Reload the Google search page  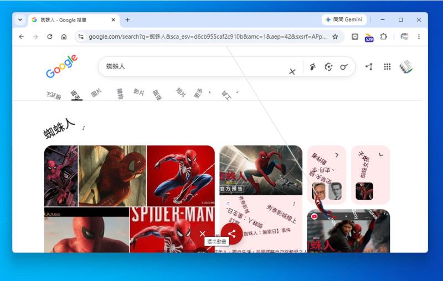coord(50,37)
